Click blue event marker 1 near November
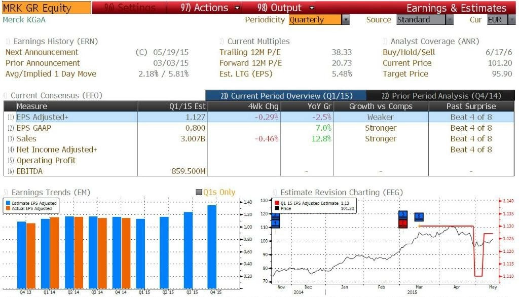The image size is (519, 297). coord(275,224)
